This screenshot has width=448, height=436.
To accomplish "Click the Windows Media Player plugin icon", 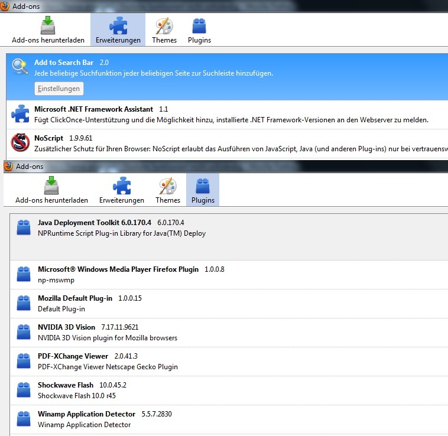I will (24, 274).
